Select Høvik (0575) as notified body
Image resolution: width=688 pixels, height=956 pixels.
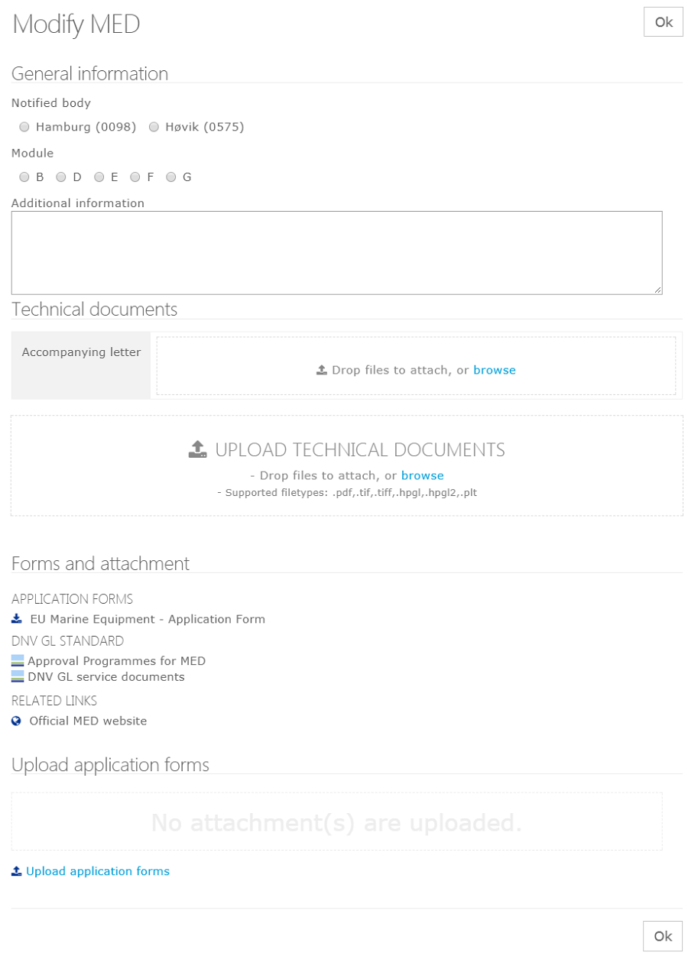coord(154,127)
